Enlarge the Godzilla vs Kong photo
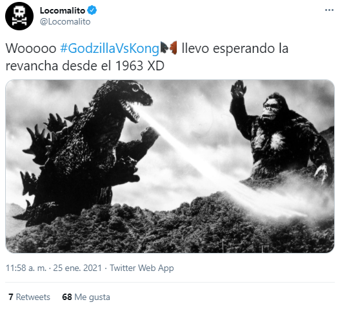This screenshot has width=340, height=311. tap(170, 166)
